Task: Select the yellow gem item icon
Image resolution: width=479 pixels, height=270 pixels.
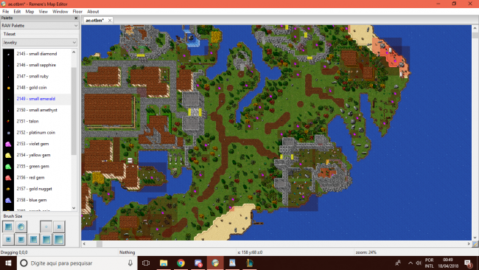Action: pyautogui.click(x=8, y=155)
